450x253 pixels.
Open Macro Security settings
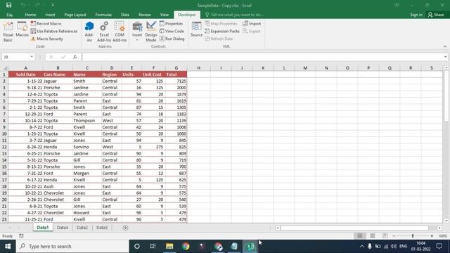[47, 39]
